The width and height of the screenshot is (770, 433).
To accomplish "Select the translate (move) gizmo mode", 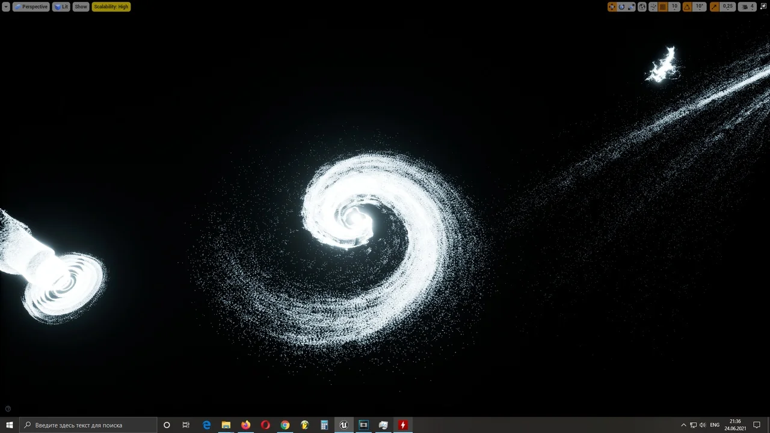I will tap(612, 7).
